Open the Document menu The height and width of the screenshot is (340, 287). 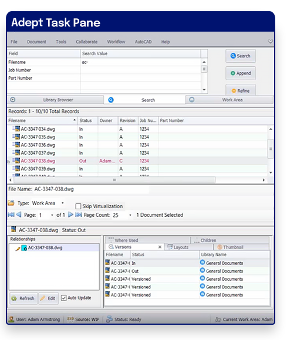[x=36, y=42]
